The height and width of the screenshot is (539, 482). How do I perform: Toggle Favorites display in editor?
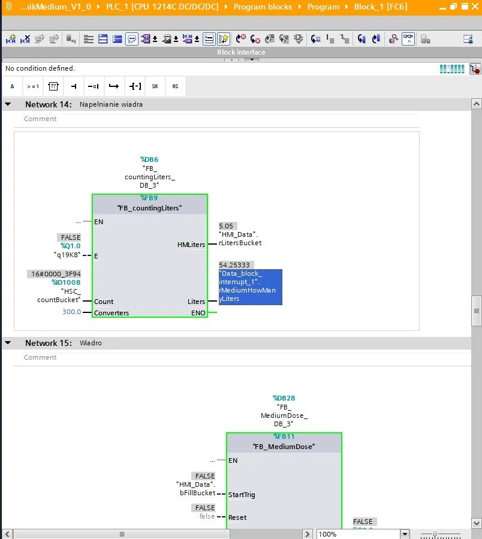224,39
